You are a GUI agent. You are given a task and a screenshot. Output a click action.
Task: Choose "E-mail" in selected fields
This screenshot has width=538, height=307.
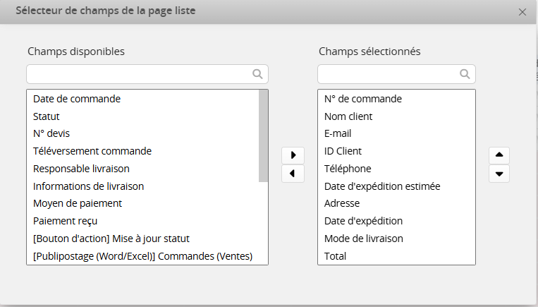click(x=338, y=133)
